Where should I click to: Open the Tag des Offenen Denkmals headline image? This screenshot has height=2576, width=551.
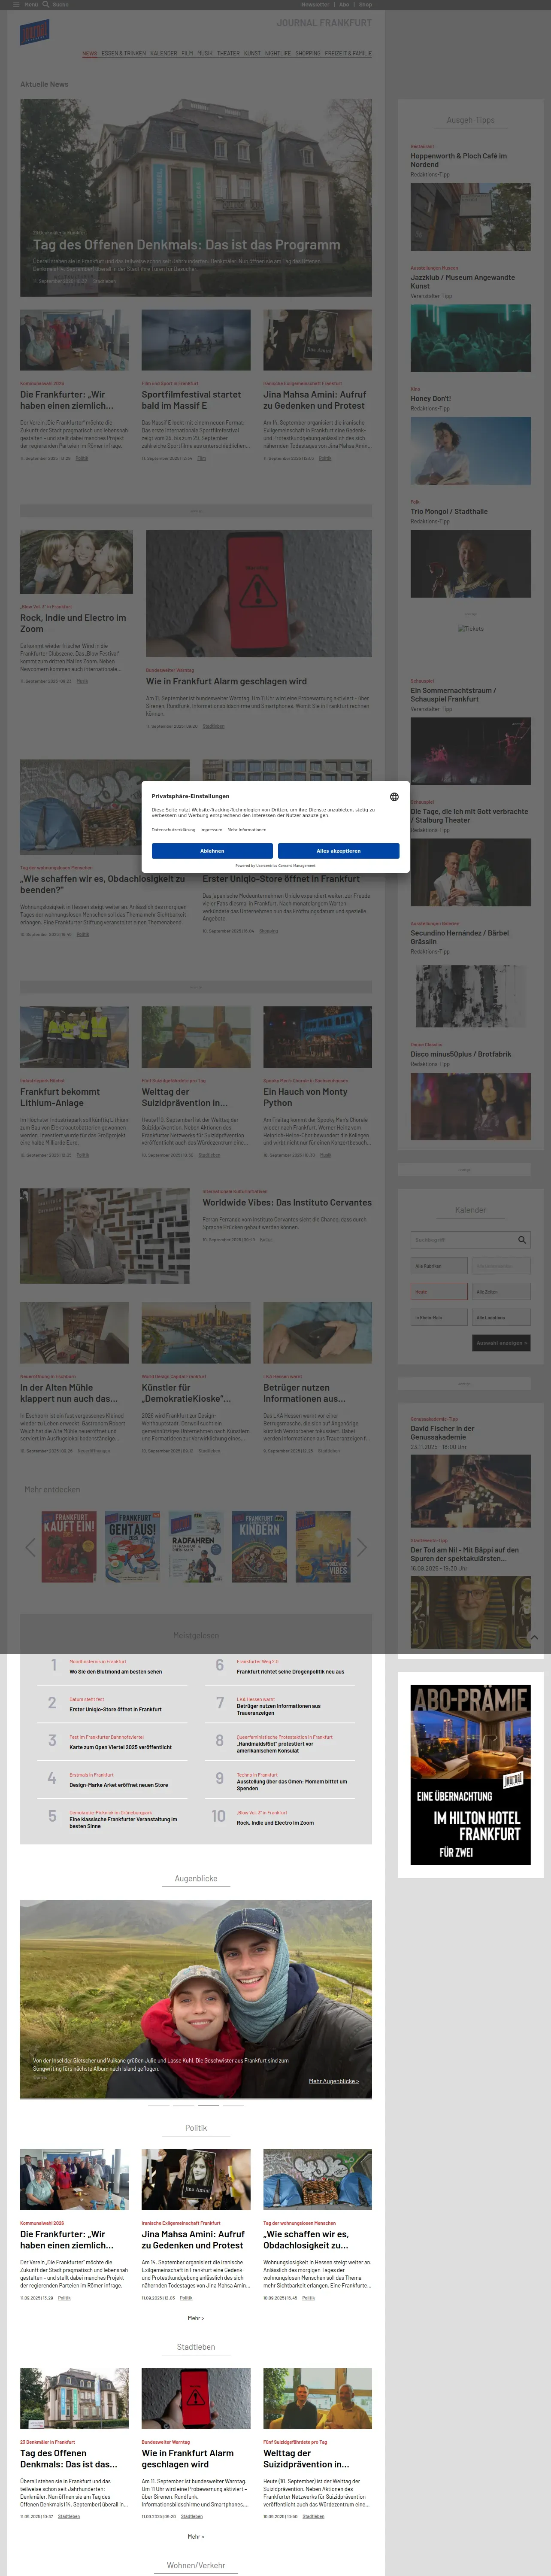(196, 197)
